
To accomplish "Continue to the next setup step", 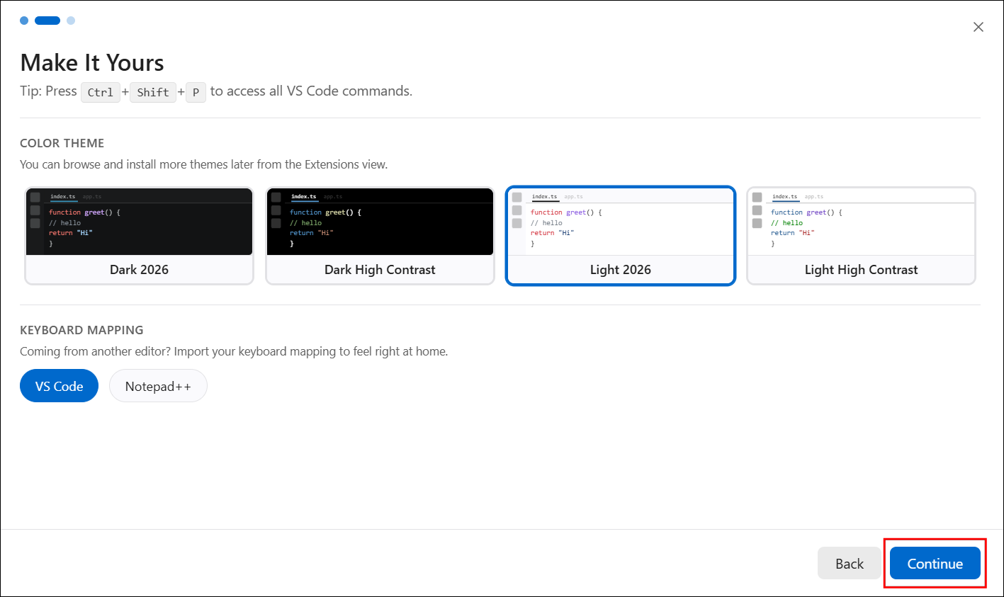I will (x=935, y=564).
